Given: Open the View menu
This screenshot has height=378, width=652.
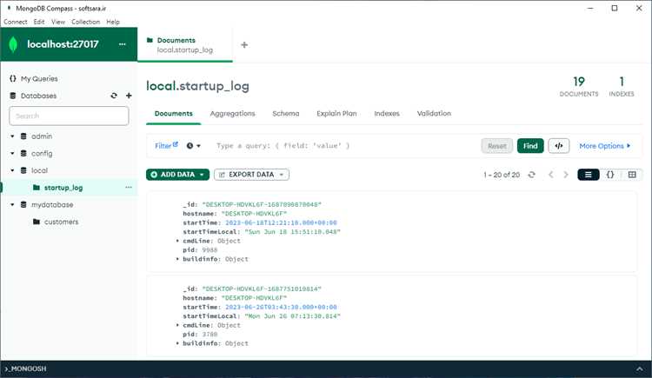Looking at the screenshot, I should tap(58, 22).
